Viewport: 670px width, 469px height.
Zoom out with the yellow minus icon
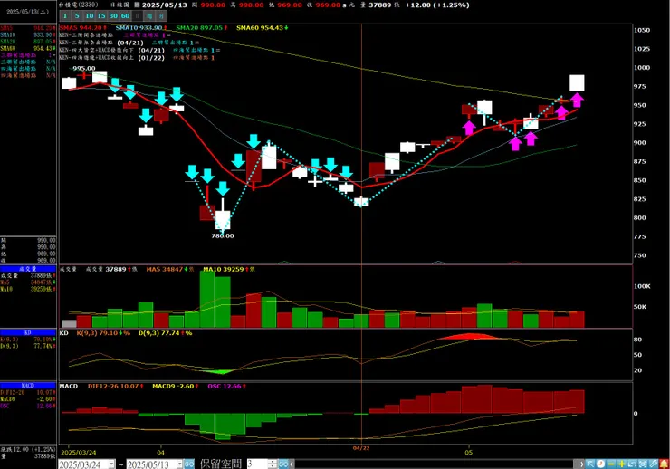click(611, 464)
